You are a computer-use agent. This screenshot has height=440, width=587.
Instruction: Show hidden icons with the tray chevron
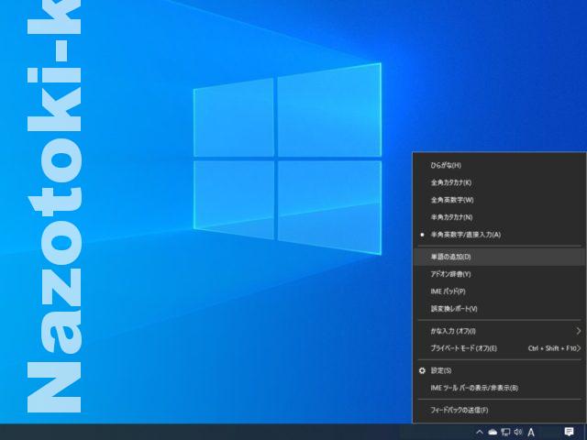480,432
